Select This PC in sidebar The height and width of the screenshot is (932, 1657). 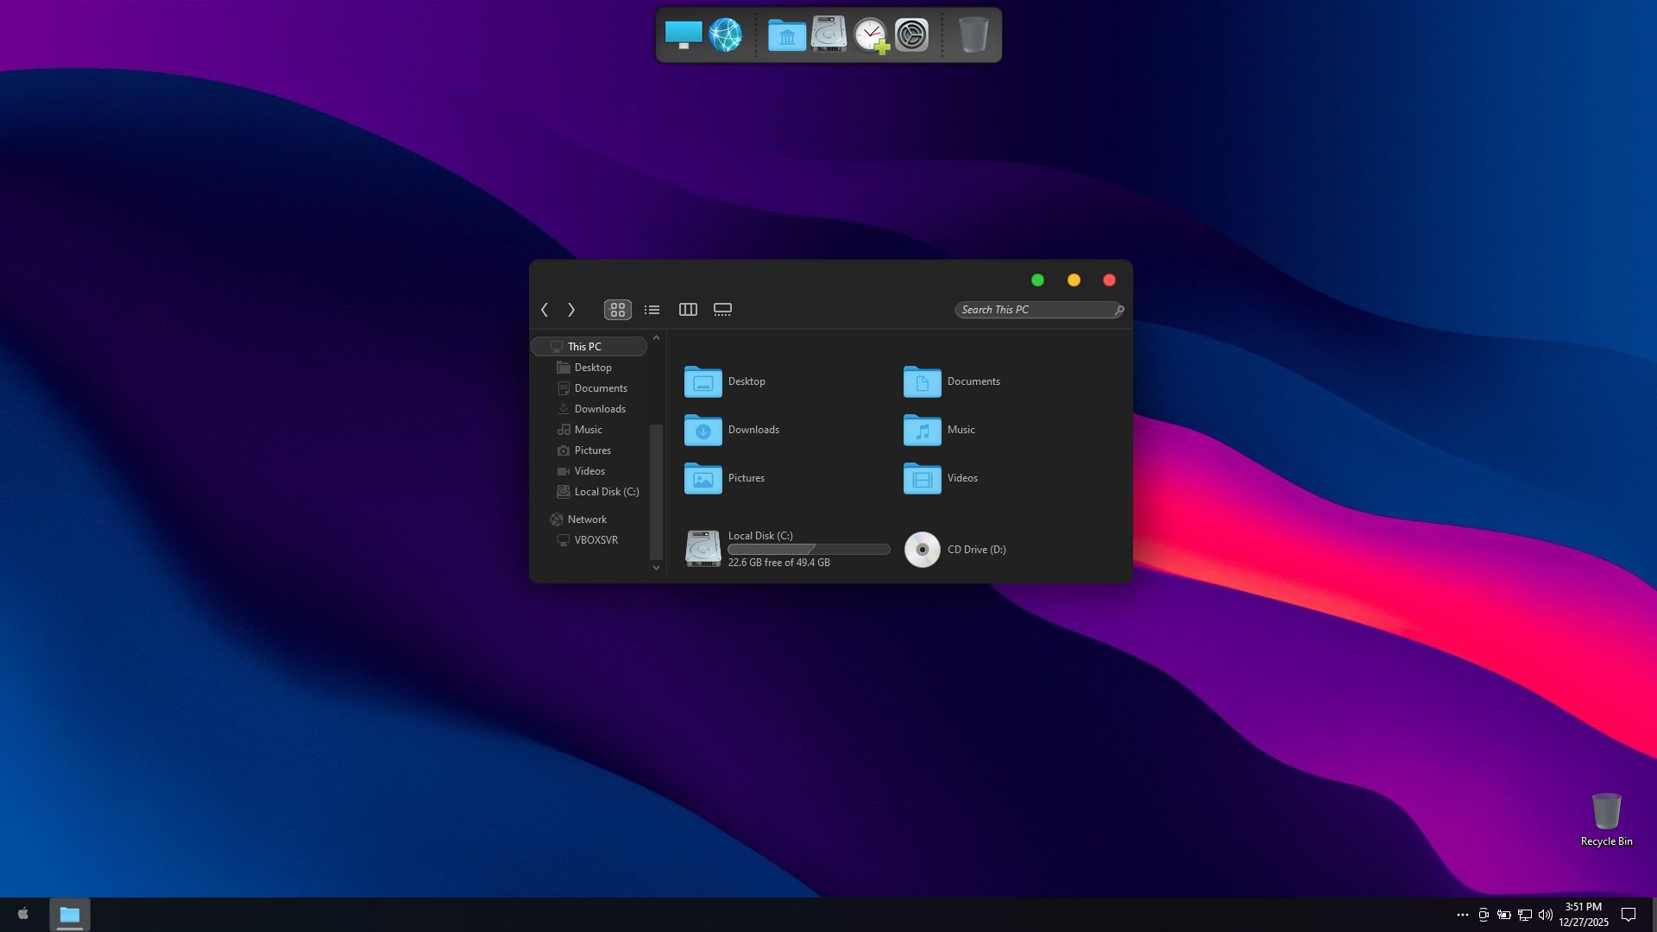point(585,347)
